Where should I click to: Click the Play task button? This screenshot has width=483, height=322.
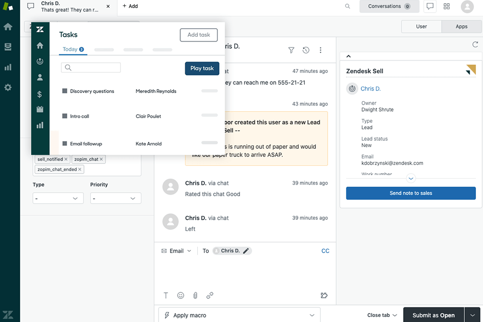pyautogui.click(x=202, y=68)
